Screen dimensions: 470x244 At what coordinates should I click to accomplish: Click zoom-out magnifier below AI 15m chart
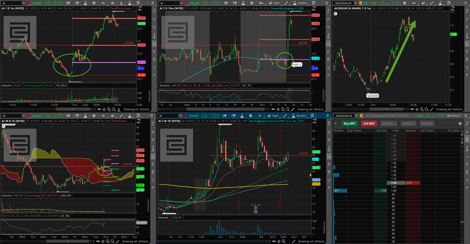[288, 109]
